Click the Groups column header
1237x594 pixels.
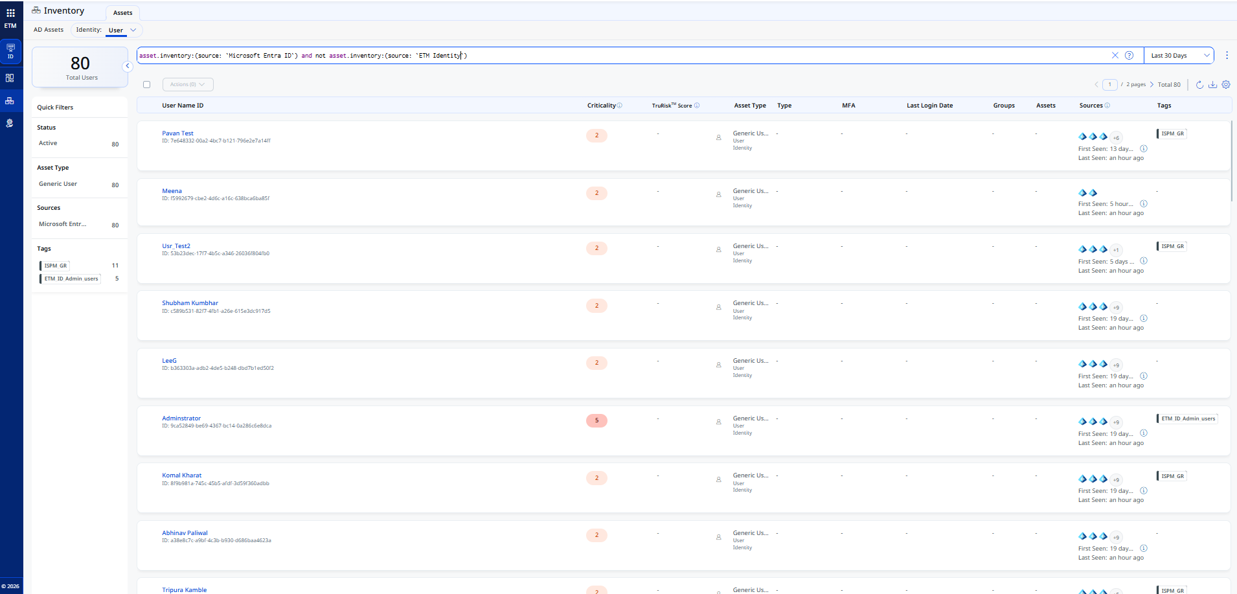1004,106
